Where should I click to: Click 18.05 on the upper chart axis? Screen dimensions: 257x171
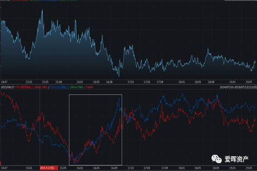pyautogui.click(x=198, y=82)
